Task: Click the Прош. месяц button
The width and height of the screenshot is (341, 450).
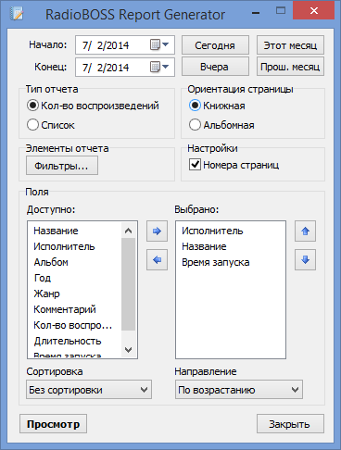Action: click(x=290, y=67)
